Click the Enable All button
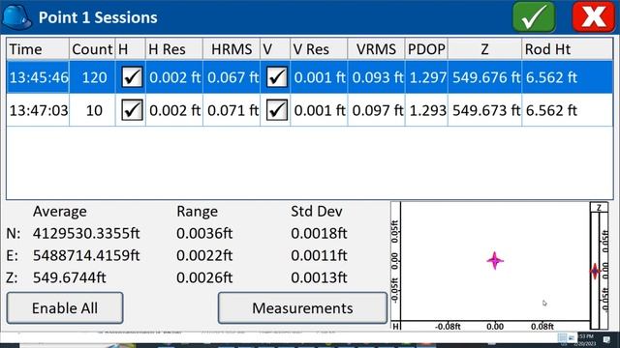 tap(65, 307)
